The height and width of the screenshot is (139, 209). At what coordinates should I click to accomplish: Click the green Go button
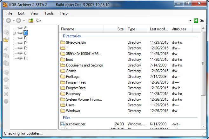tap(199, 21)
